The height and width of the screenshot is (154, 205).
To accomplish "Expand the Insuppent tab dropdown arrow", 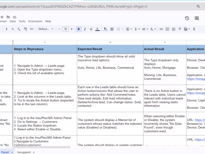I will [34, 152].
